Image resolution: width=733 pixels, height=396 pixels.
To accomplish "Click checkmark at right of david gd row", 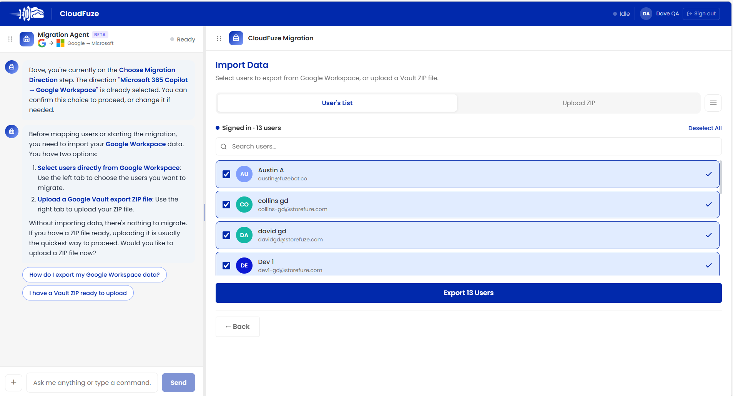I will (709, 235).
